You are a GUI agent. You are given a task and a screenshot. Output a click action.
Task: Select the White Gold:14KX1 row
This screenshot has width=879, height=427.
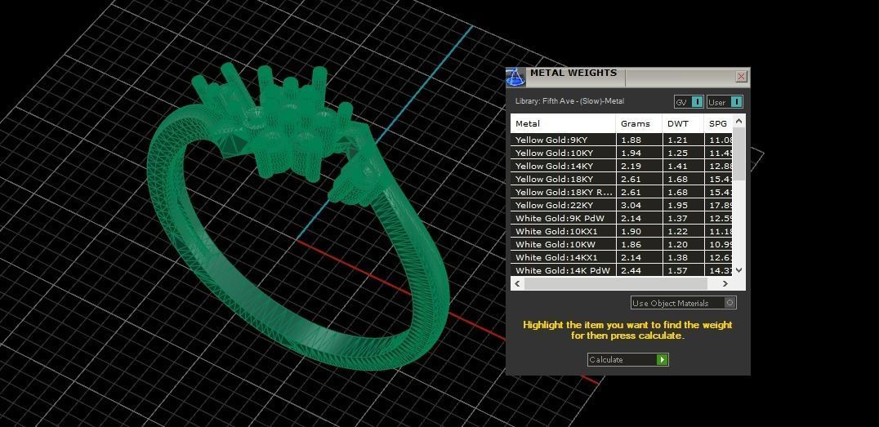(x=621, y=258)
